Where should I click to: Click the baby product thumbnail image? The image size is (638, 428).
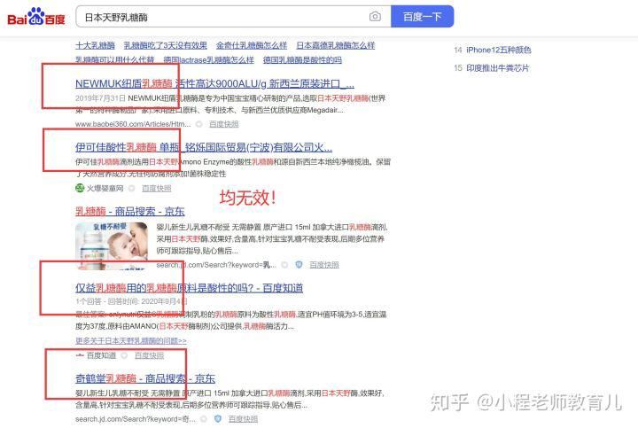(112, 245)
